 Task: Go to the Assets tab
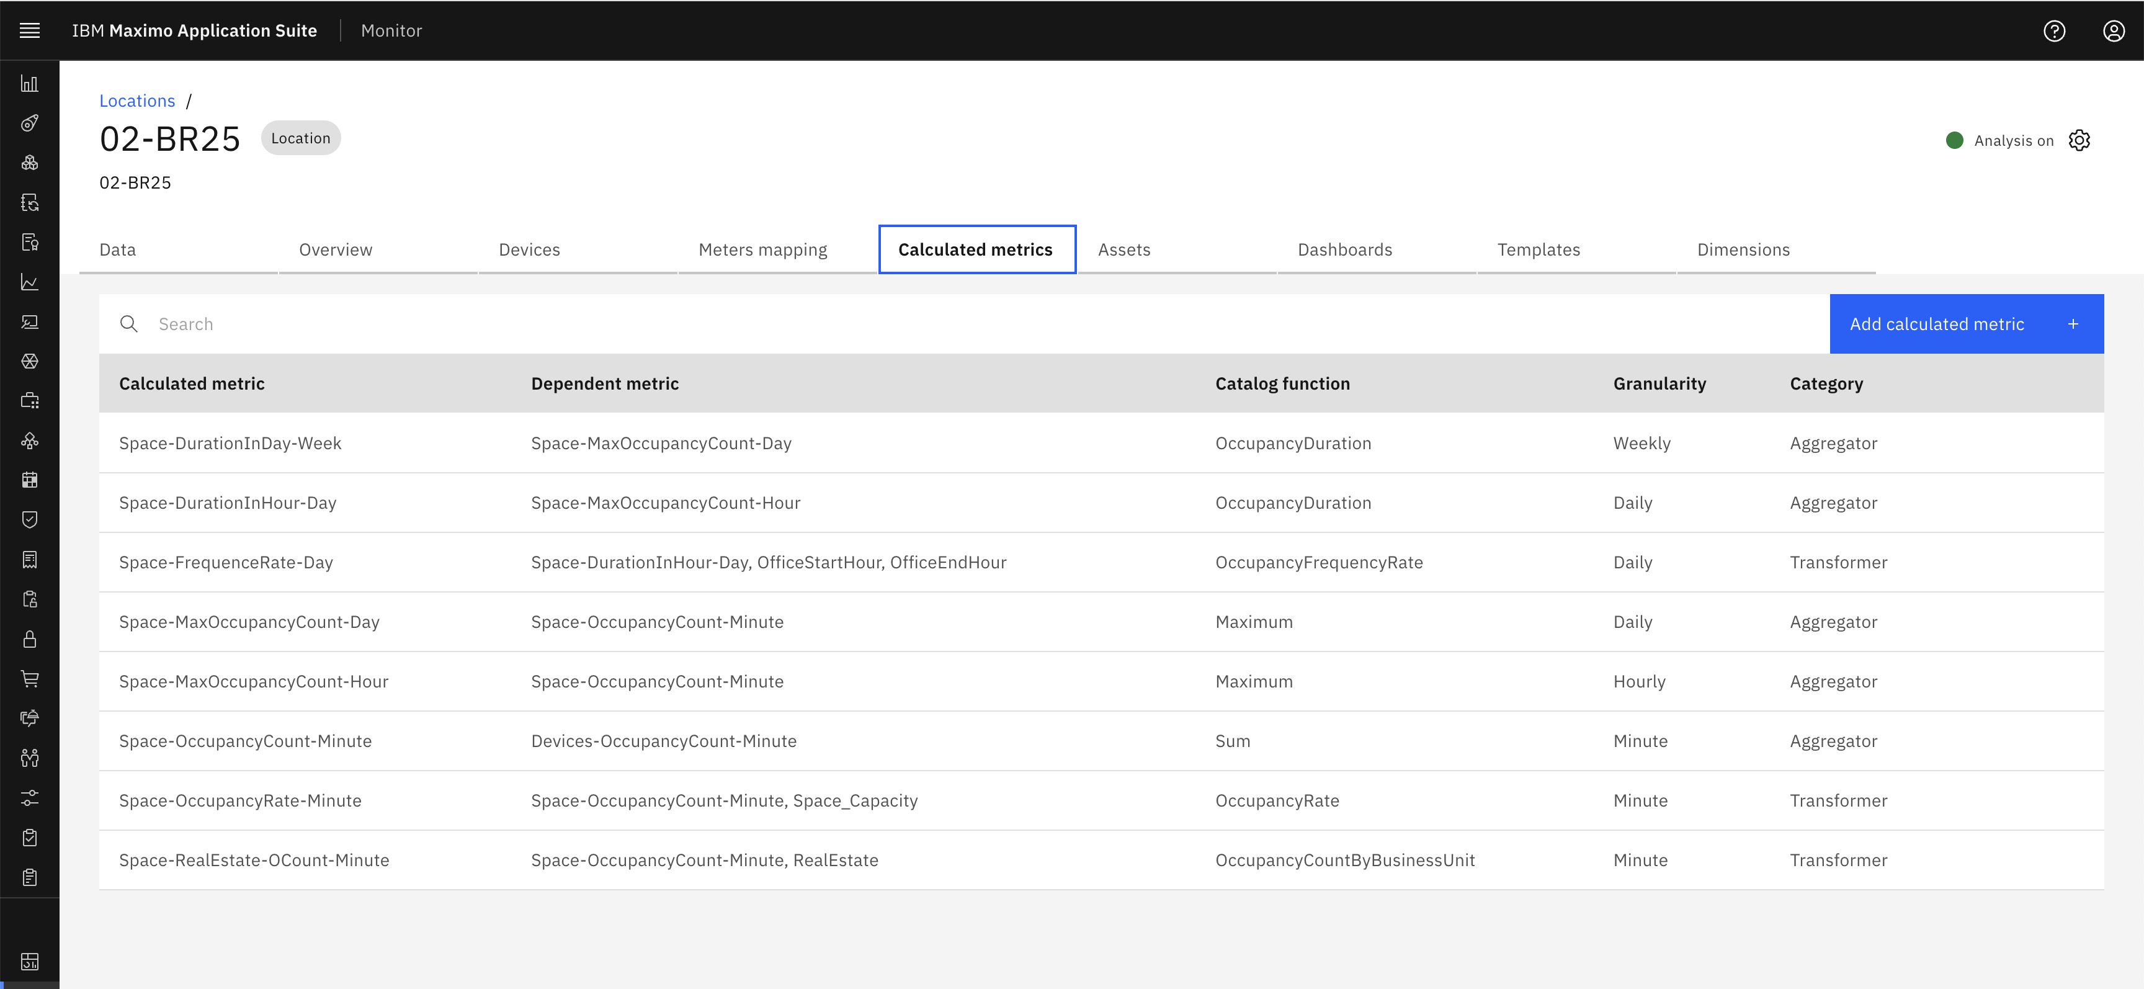click(x=1177, y=250)
